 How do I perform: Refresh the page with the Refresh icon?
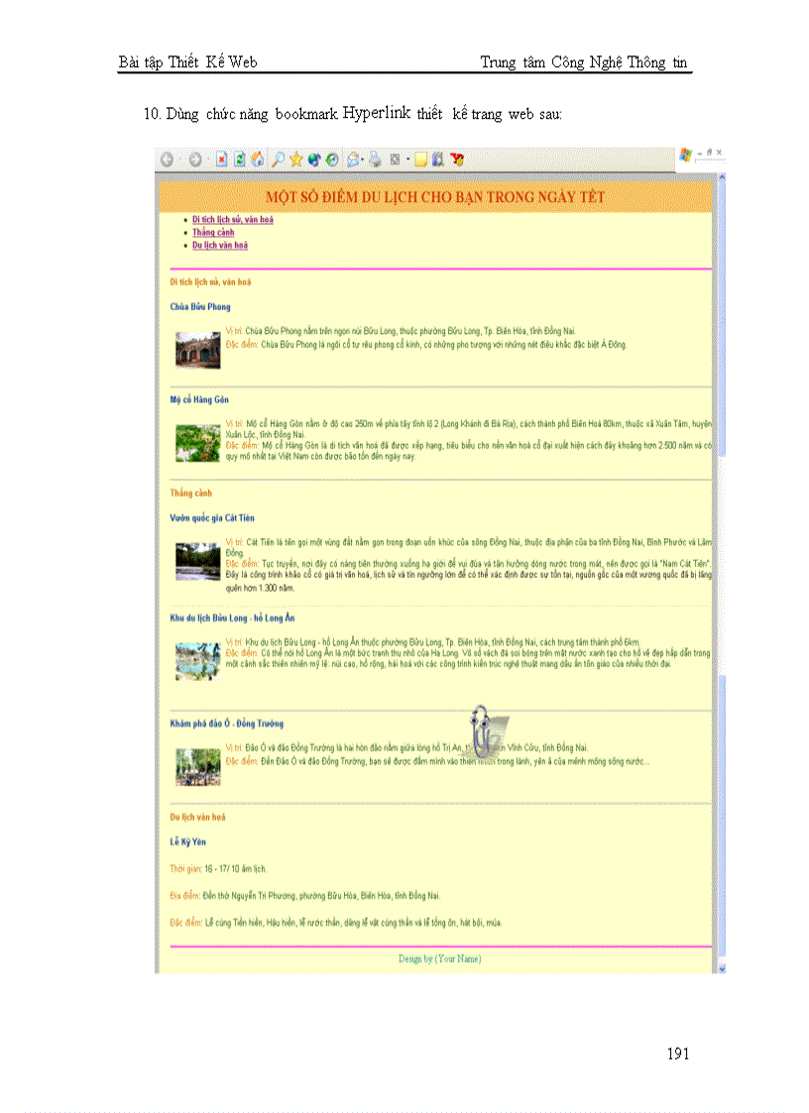click(x=238, y=159)
